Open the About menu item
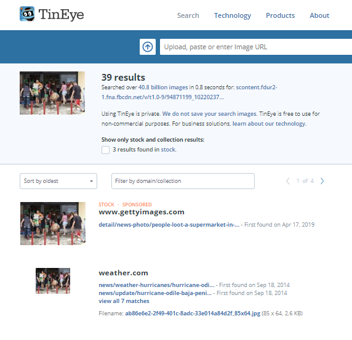This screenshot has width=352, height=340. click(319, 15)
